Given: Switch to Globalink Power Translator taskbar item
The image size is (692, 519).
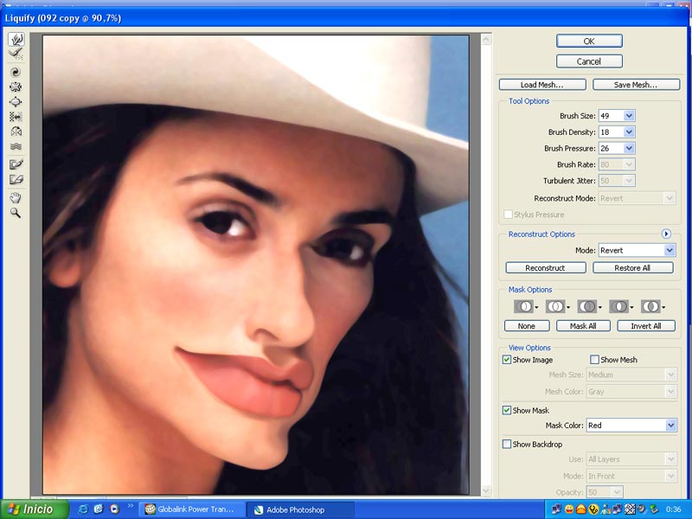Looking at the screenshot, I should click(189, 509).
